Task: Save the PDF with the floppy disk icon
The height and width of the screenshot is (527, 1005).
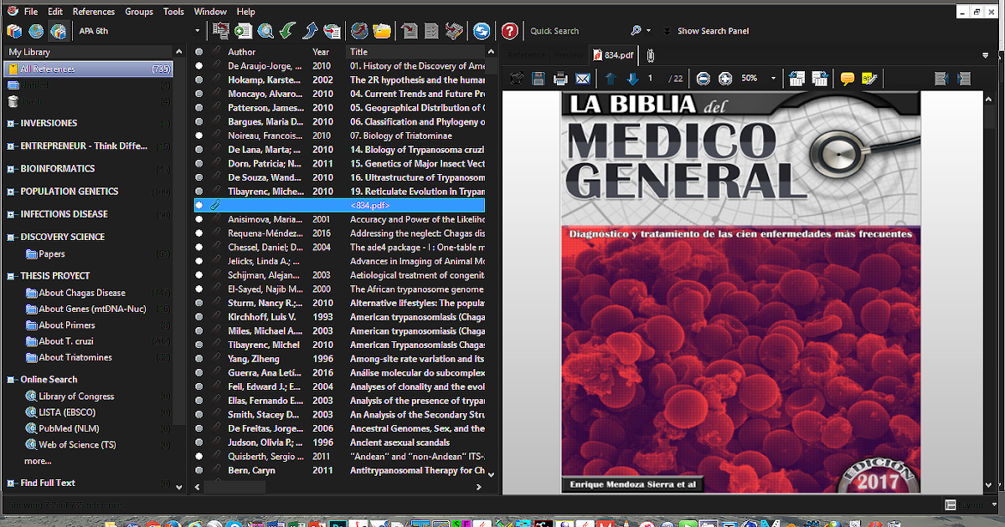Action: click(x=539, y=79)
